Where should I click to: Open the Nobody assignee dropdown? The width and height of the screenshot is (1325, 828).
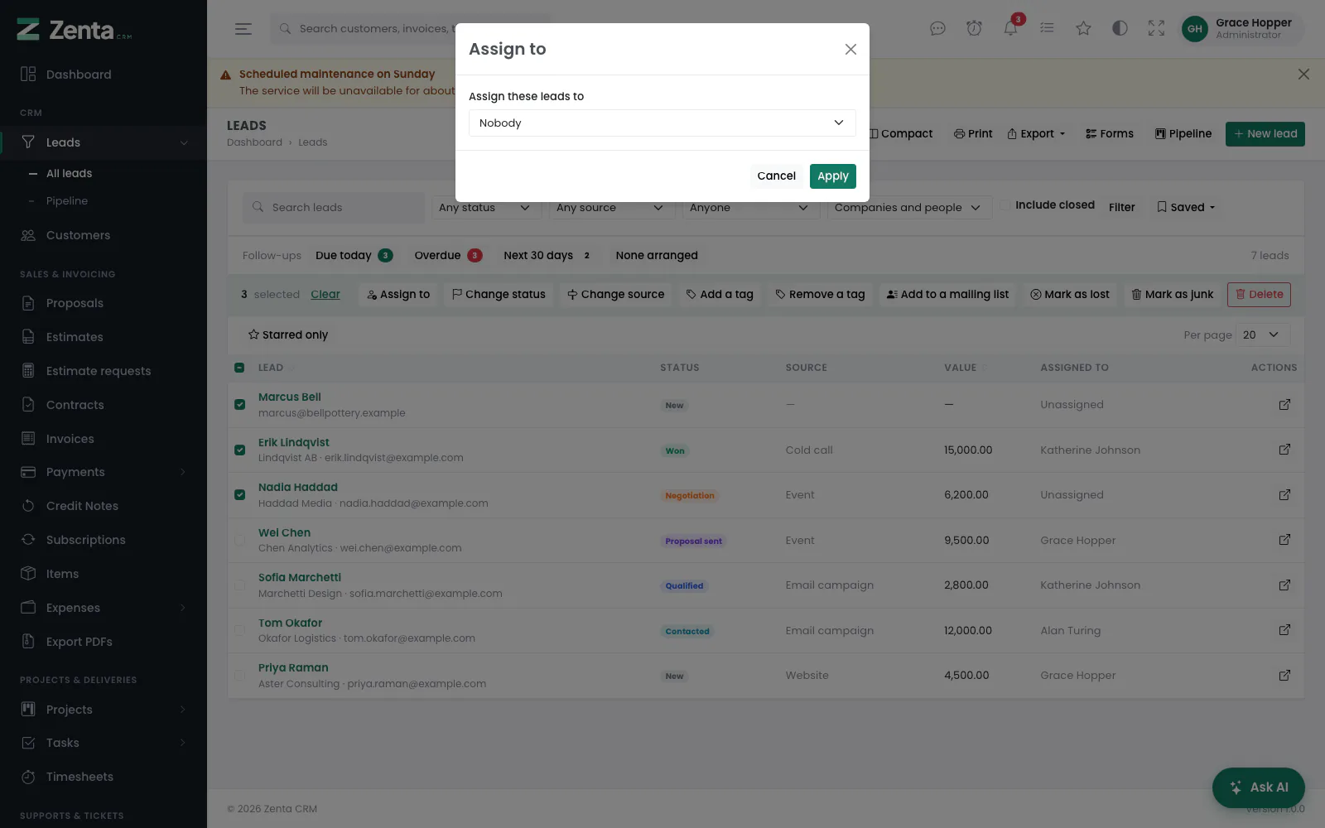(662, 123)
